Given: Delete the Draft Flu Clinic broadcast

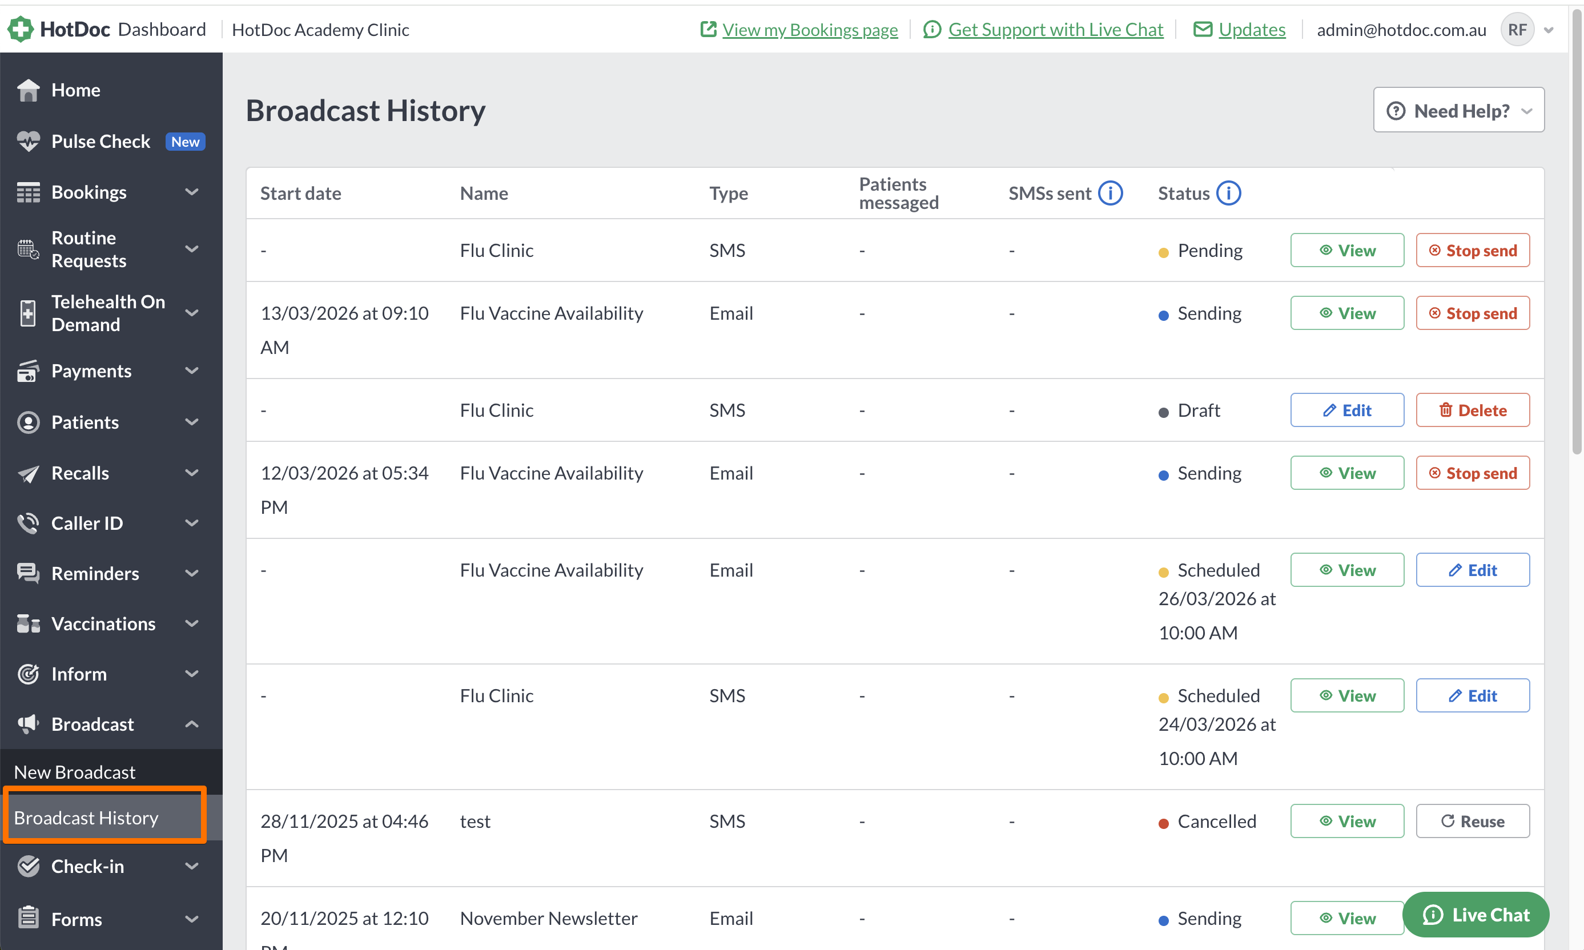Looking at the screenshot, I should click(1473, 410).
